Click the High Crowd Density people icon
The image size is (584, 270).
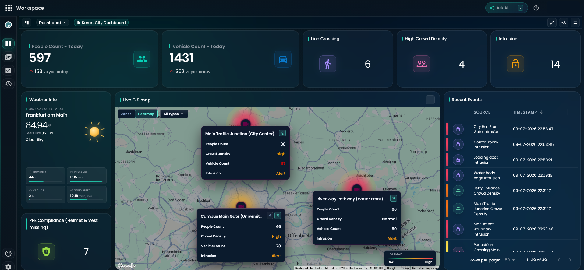pos(422,64)
